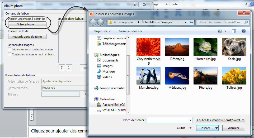The height and width of the screenshot is (138, 254).
Task: Click the Thème text field
Action: coord(61,94)
